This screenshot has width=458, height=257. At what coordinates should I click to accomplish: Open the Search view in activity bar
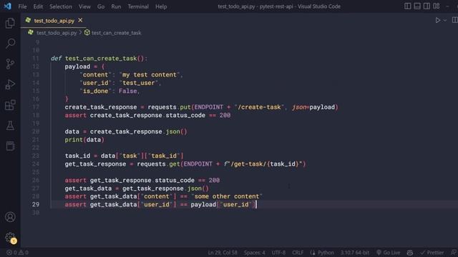click(10, 44)
